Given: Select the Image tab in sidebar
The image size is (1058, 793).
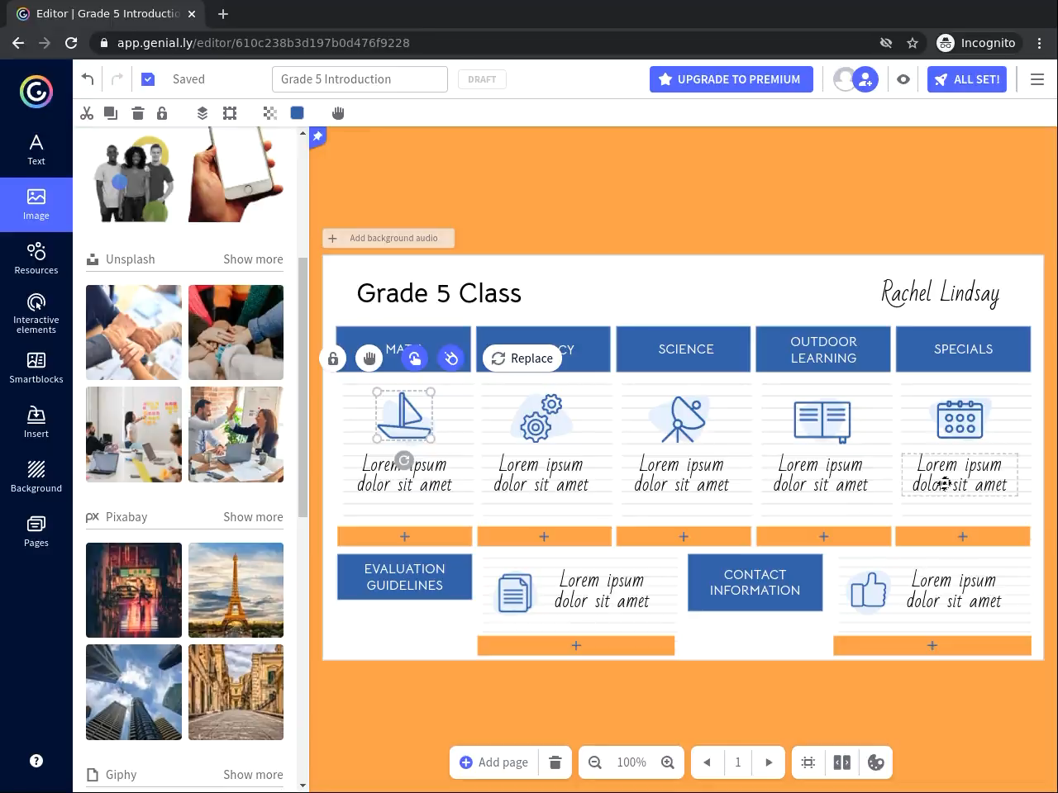Looking at the screenshot, I should [x=36, y=204].
